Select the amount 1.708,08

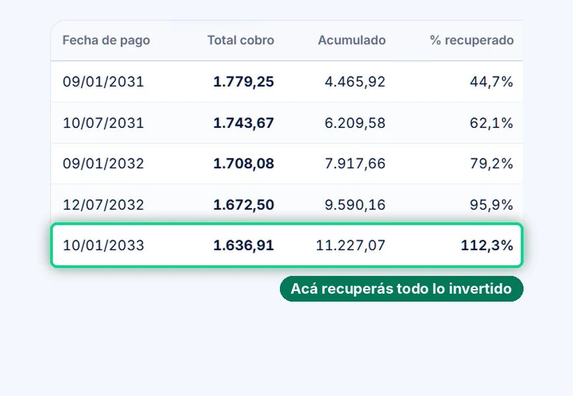click(x=244, y=163)
